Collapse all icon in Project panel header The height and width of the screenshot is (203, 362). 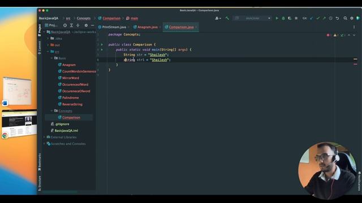click(x=78, y=25)
